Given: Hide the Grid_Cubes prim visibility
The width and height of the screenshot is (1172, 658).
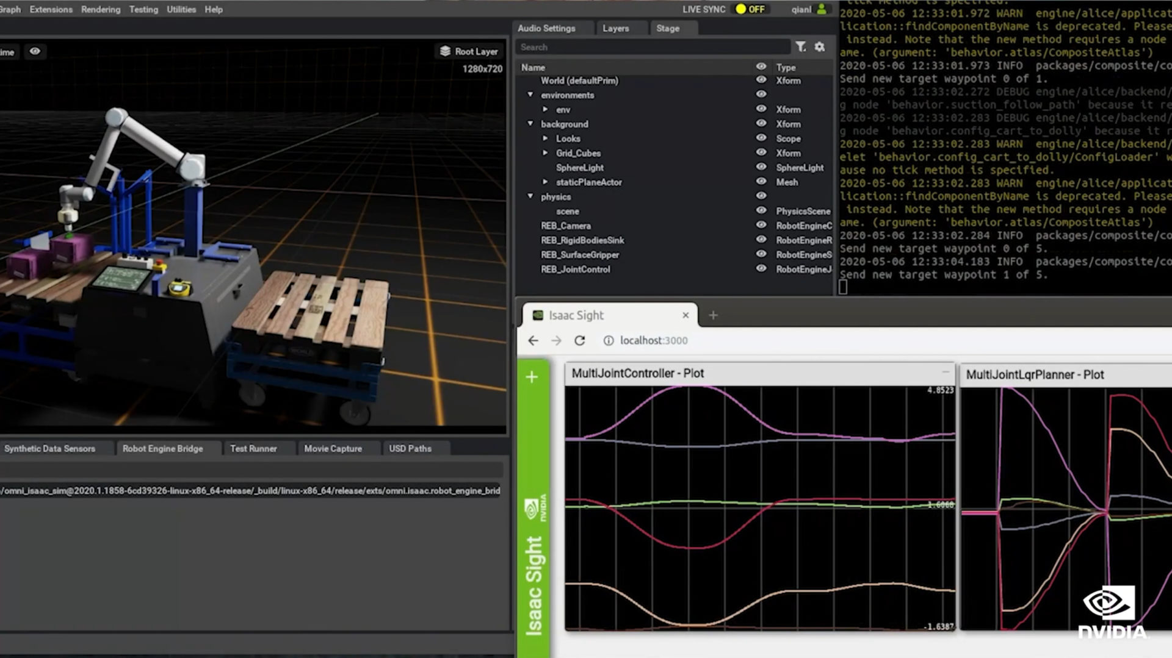Looking at the screenshot, I should [x=761, y=153].
